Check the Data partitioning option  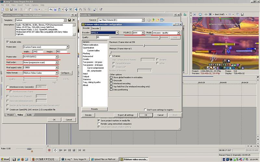click(111, 90)
